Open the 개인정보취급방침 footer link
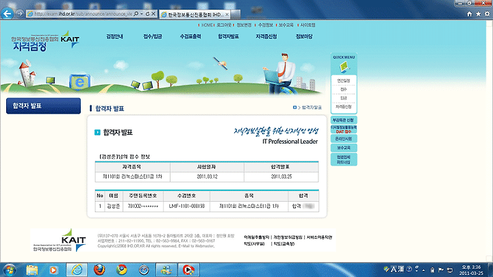The width and height of the screenshot is (493, 277). click(288, 237)
